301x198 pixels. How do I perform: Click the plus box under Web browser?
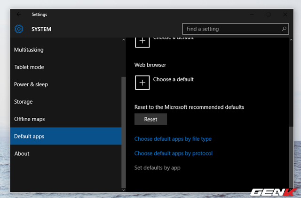(x=142, y=83)
